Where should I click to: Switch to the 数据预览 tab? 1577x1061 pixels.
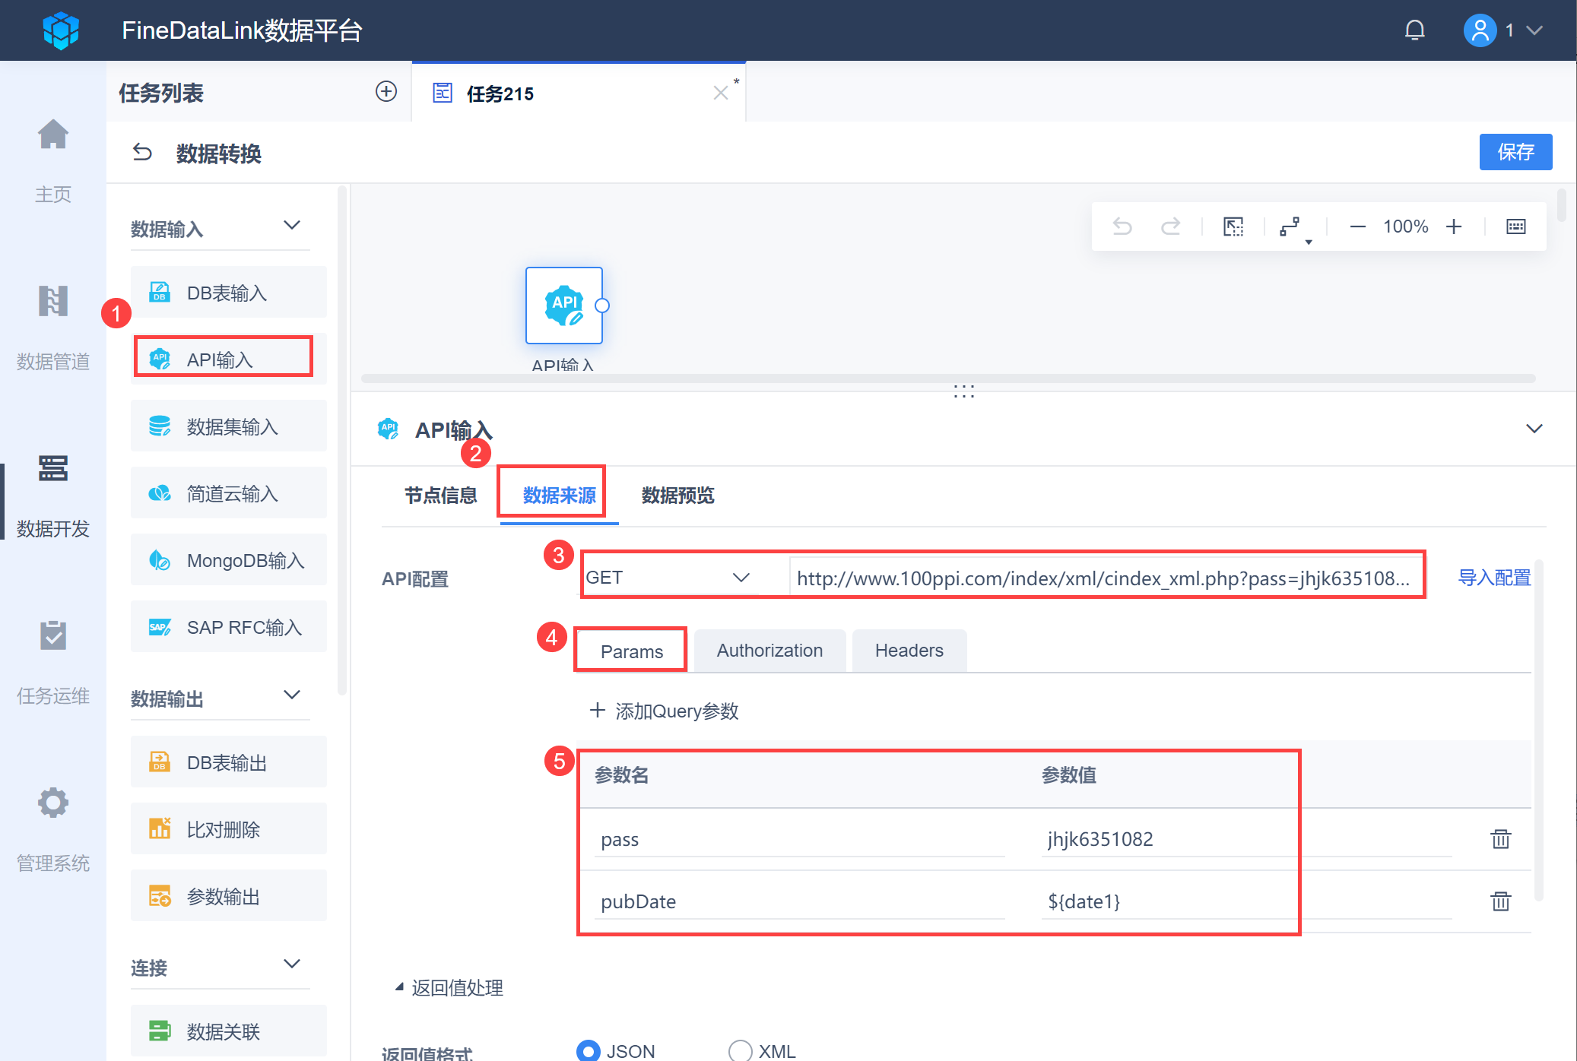(677, 495)
